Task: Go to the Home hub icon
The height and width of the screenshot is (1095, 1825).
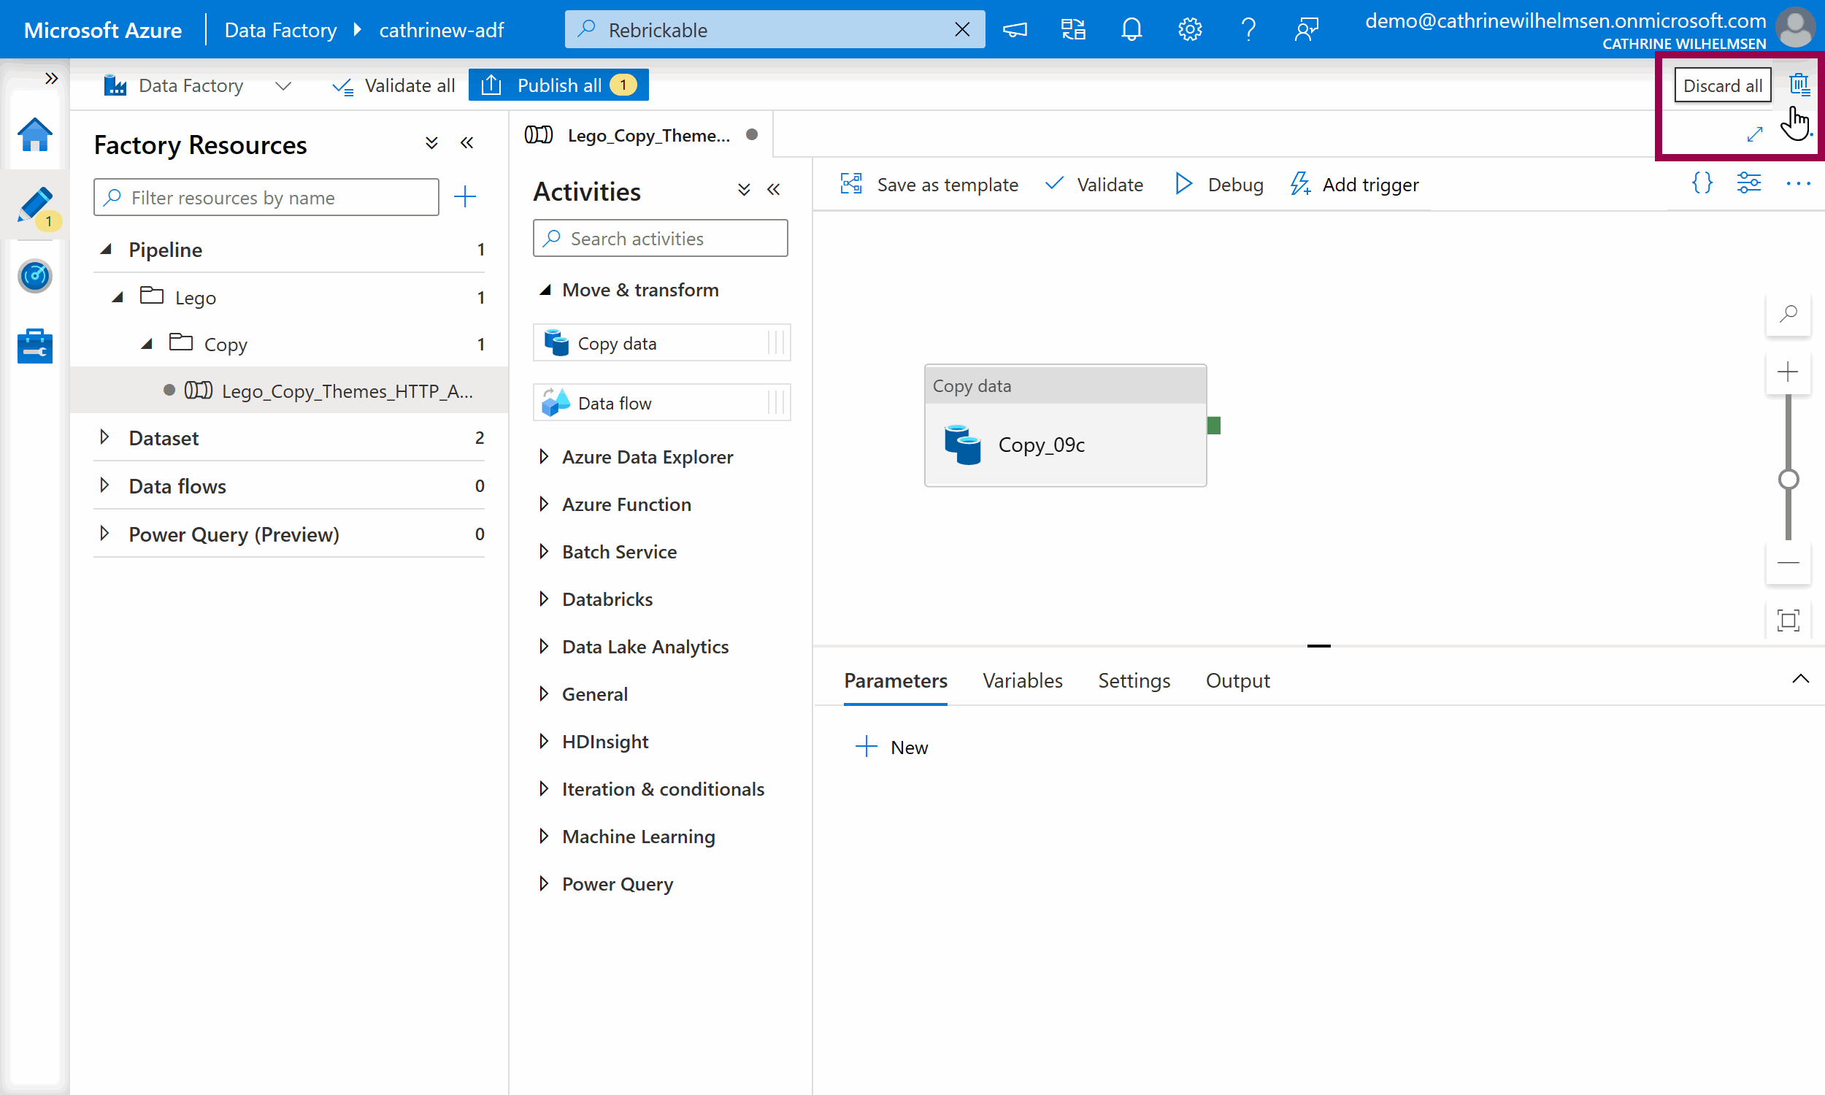Action: point(34,135)
